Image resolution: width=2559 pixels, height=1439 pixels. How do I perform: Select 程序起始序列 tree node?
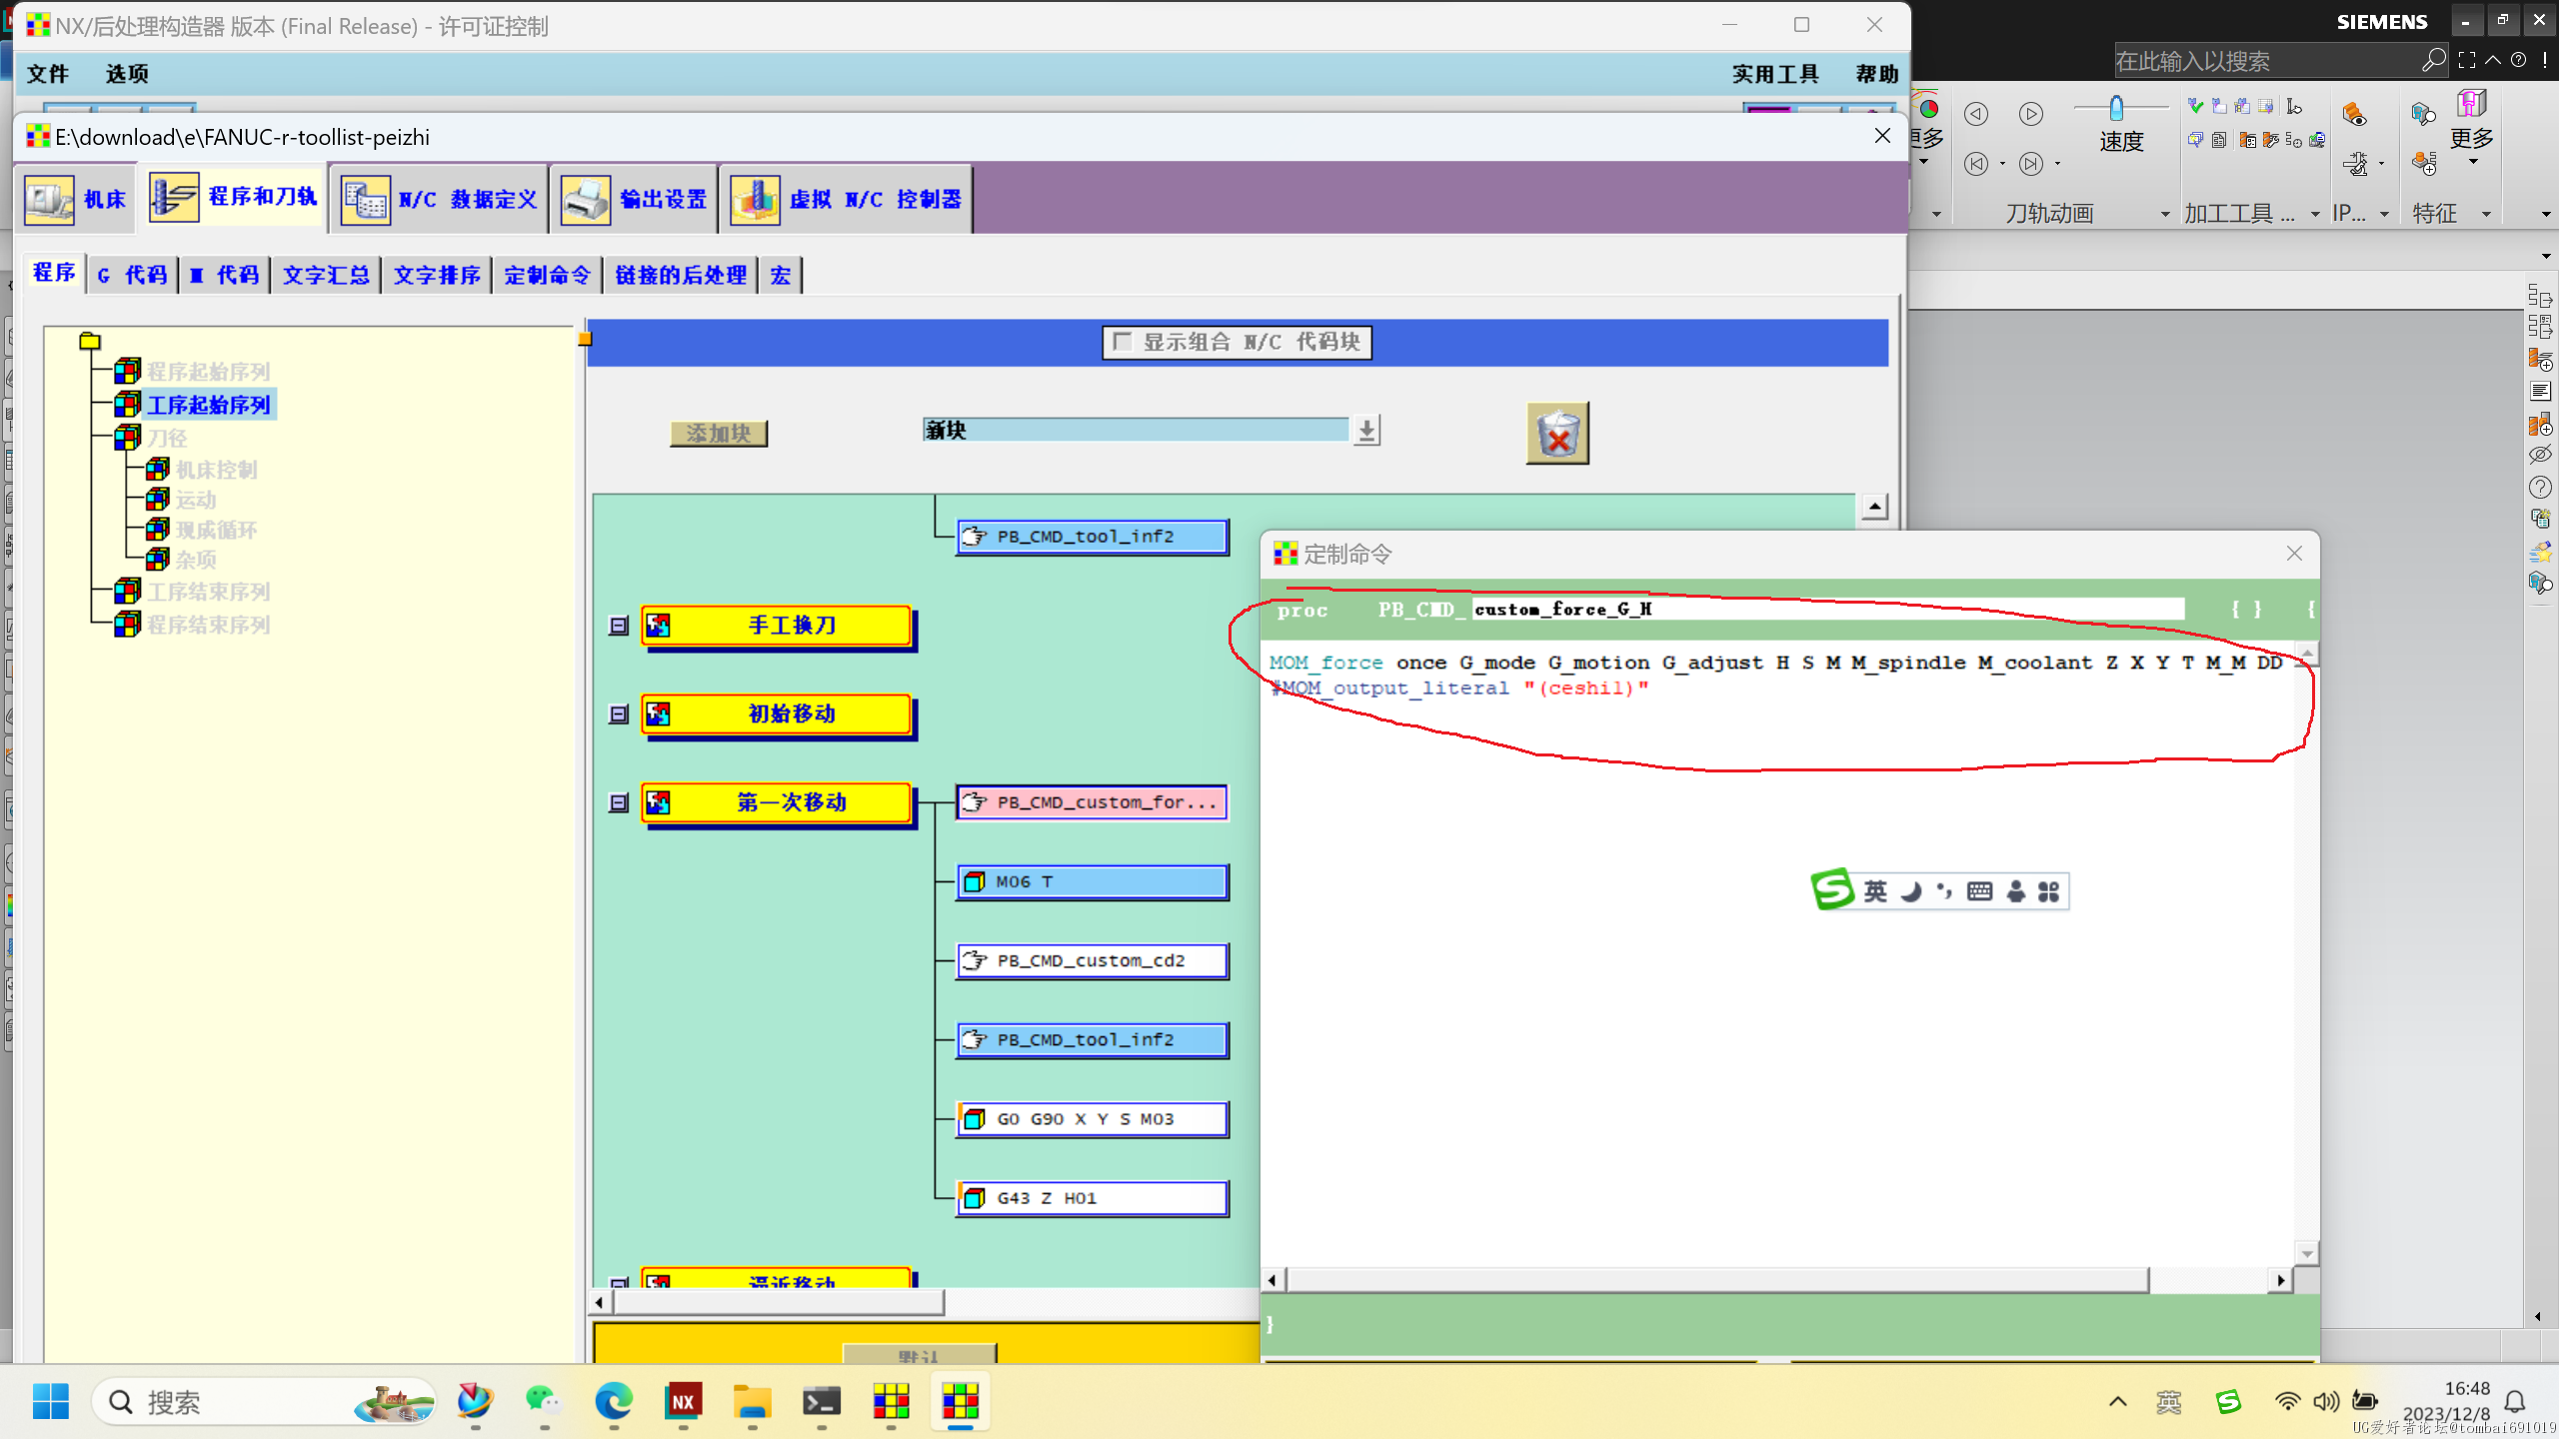208,372
